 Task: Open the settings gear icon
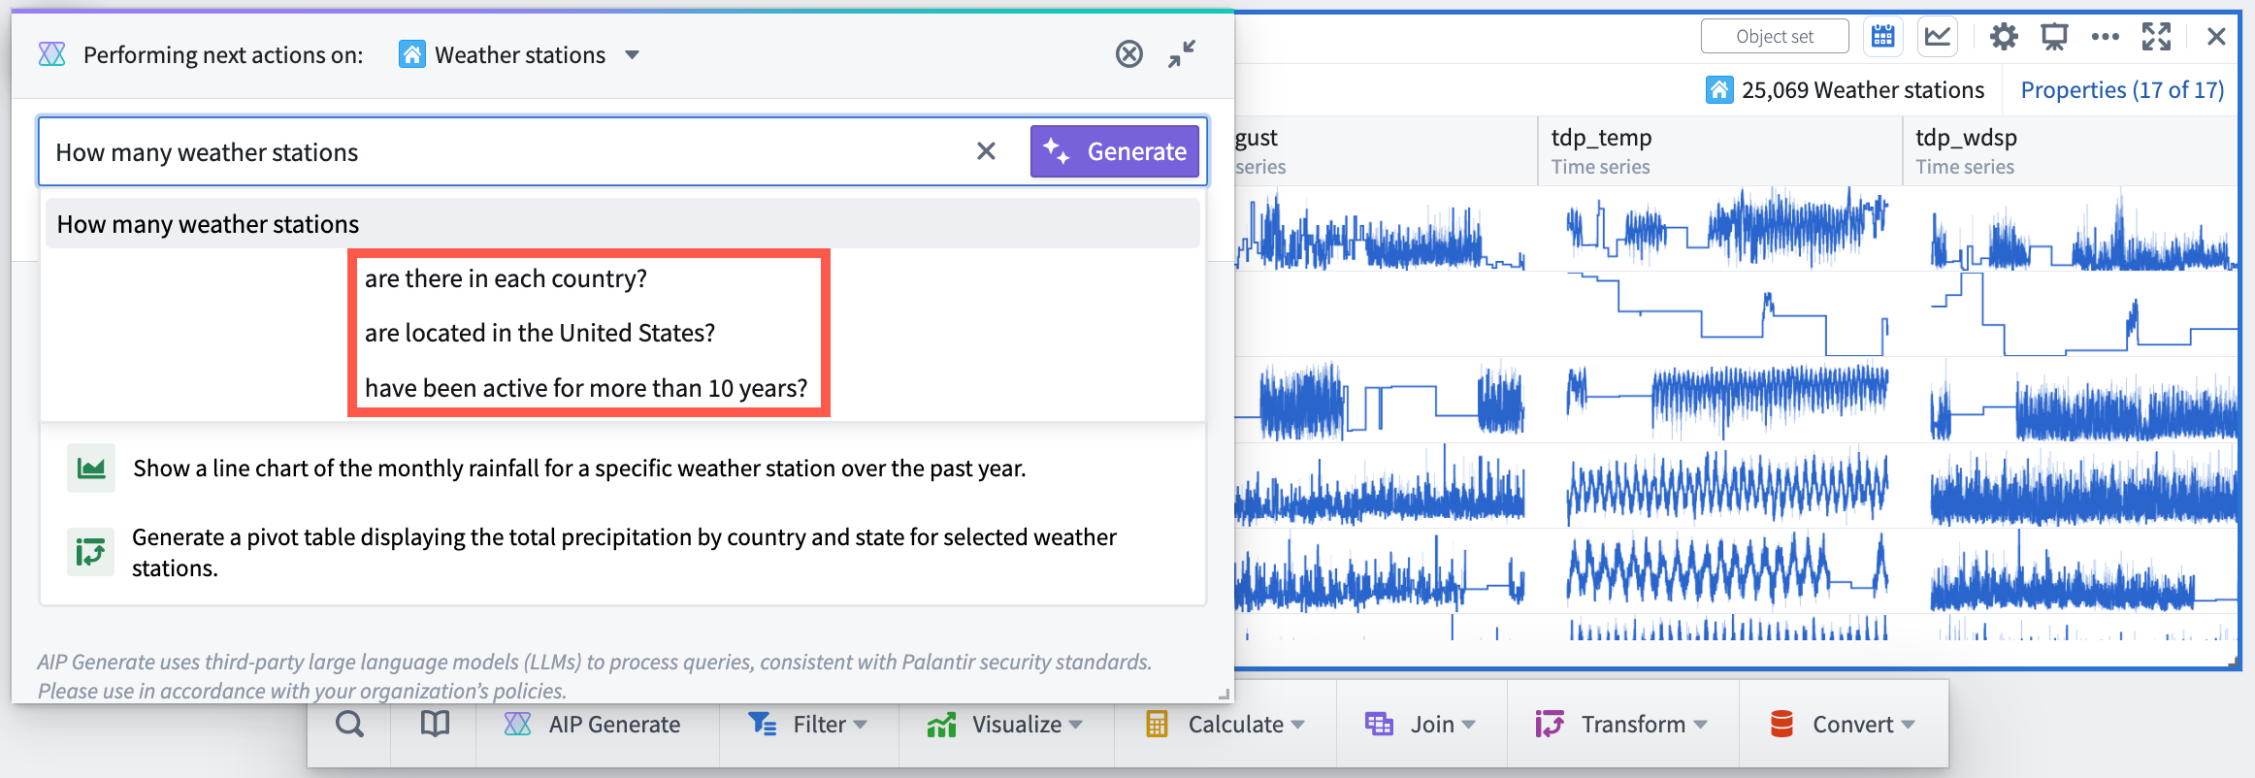(2004, 37)
